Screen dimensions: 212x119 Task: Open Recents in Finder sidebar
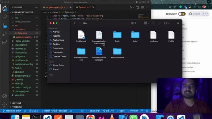(x=56, y=36)
